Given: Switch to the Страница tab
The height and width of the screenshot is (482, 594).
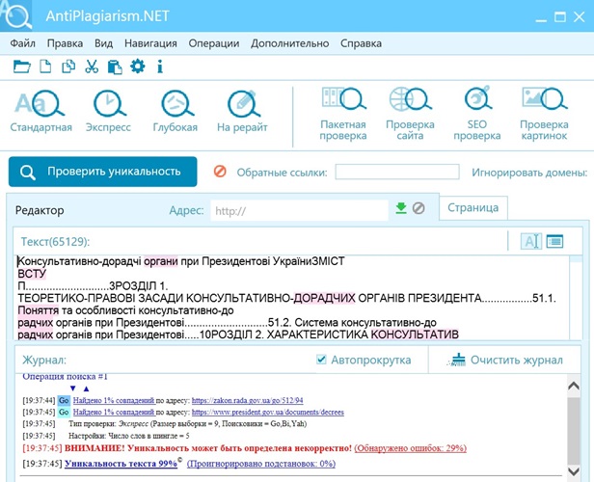Looking at the screenshot, I should 473,207.
